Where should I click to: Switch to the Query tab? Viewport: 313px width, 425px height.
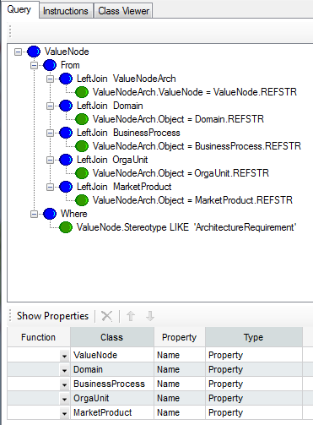[19, 9]
